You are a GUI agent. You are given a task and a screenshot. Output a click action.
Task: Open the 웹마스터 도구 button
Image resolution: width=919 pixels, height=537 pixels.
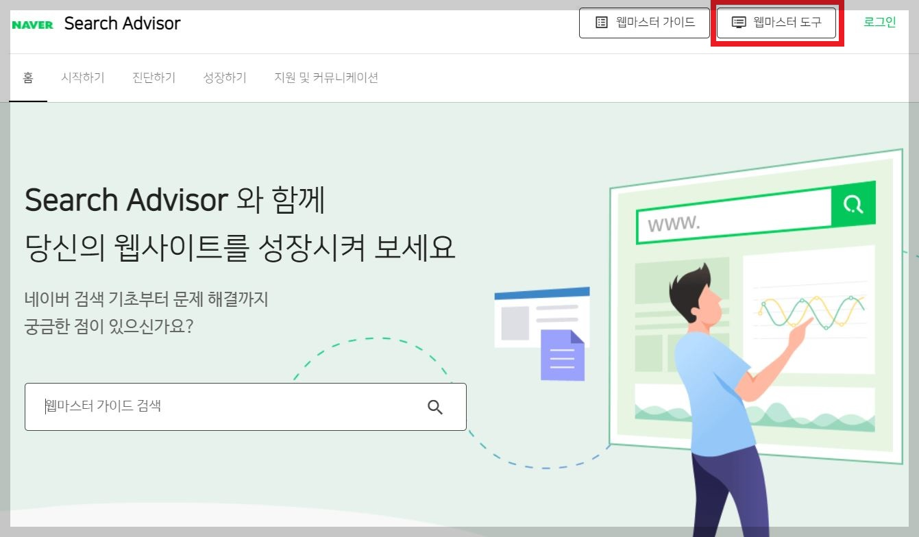tap(776, 23)
